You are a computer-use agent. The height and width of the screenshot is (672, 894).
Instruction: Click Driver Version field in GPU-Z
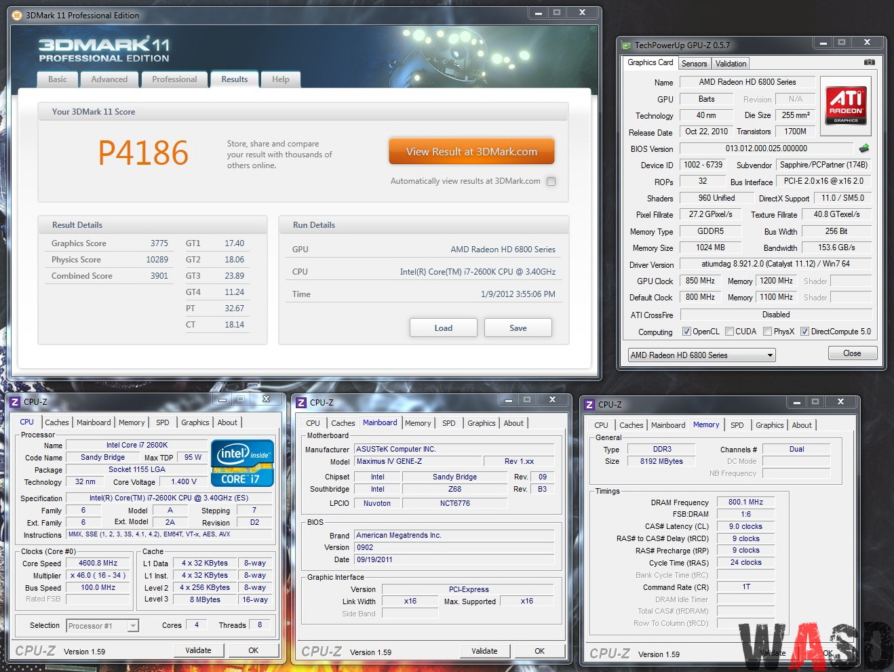pos(775,264)
